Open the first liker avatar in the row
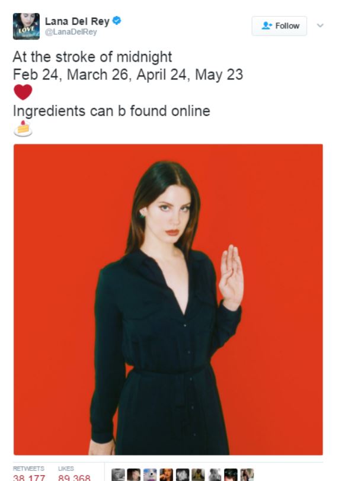339x481 pixels. (118, 475)
